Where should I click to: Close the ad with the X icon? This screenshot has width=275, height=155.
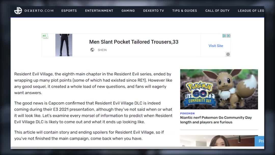tap(228, 36)
